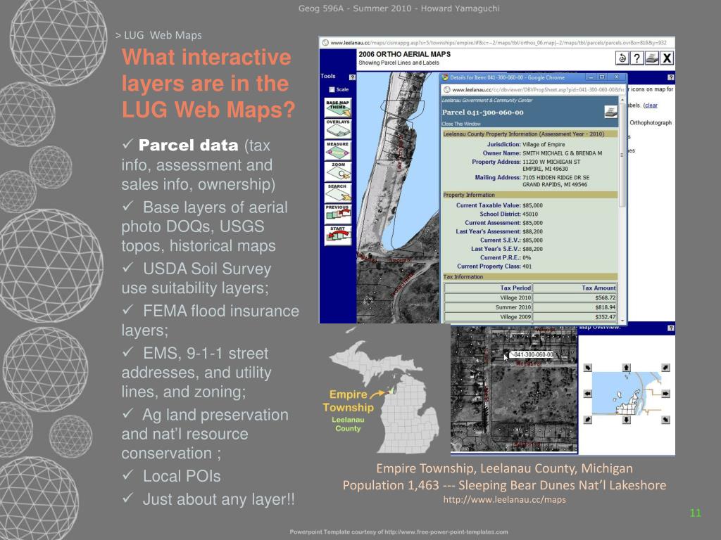Pan overview map northeast with diagonal arrow

[x=665, y=367]
